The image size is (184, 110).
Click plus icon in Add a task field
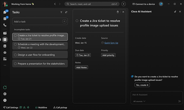(x=64, y=21)
